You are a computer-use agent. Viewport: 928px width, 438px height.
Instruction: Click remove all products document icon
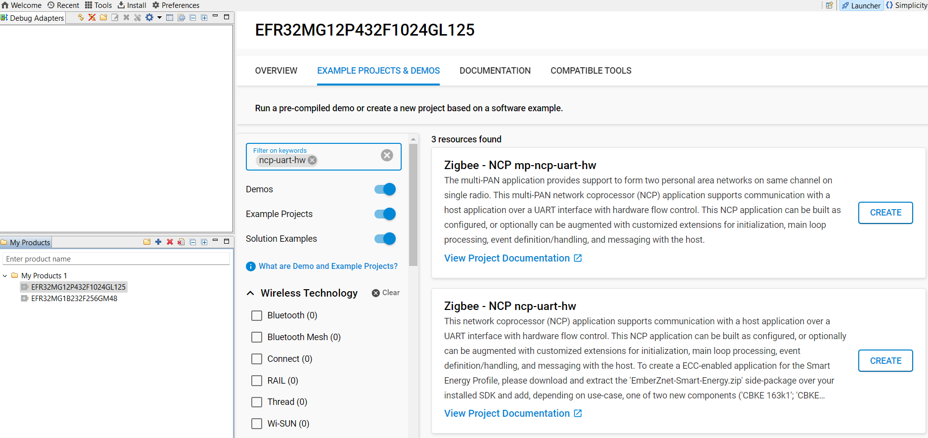(x=181, y=242)
